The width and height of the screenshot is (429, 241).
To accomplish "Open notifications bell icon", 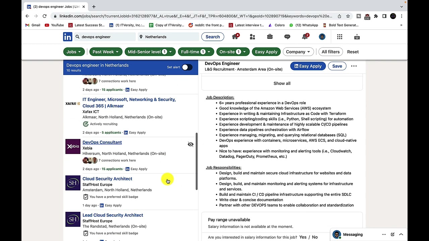I will (x=305, y=37).
